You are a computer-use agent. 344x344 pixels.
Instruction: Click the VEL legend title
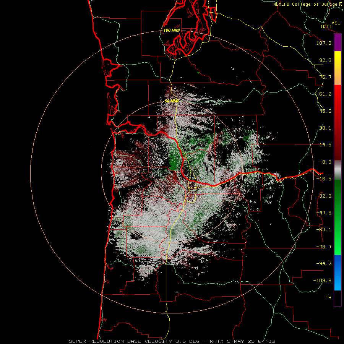pyautogui.click(x=336, y=23)
